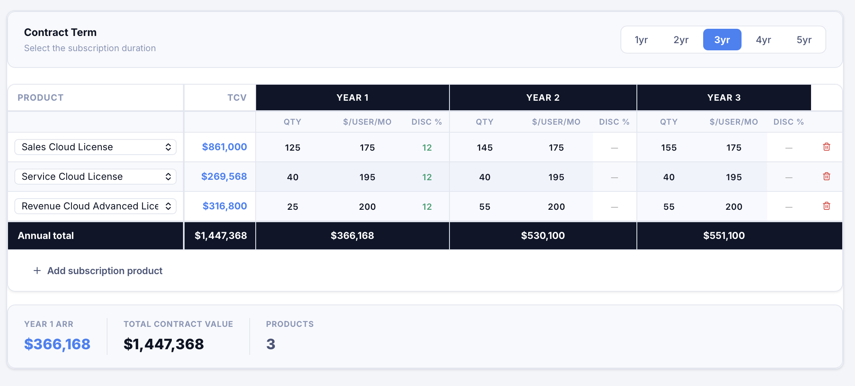Click the Contract Term heading
This screenshot has height=386, width=855.
coord(60,32)
